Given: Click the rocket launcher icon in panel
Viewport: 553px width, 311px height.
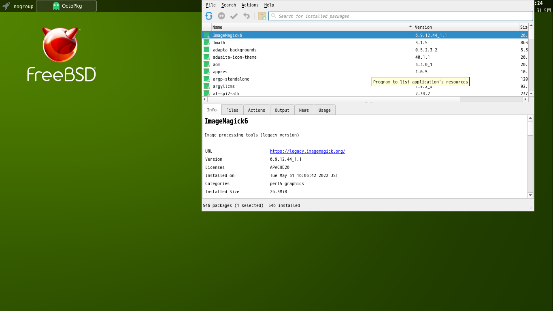Looking at the screenshot, I should tap(6, 6).
